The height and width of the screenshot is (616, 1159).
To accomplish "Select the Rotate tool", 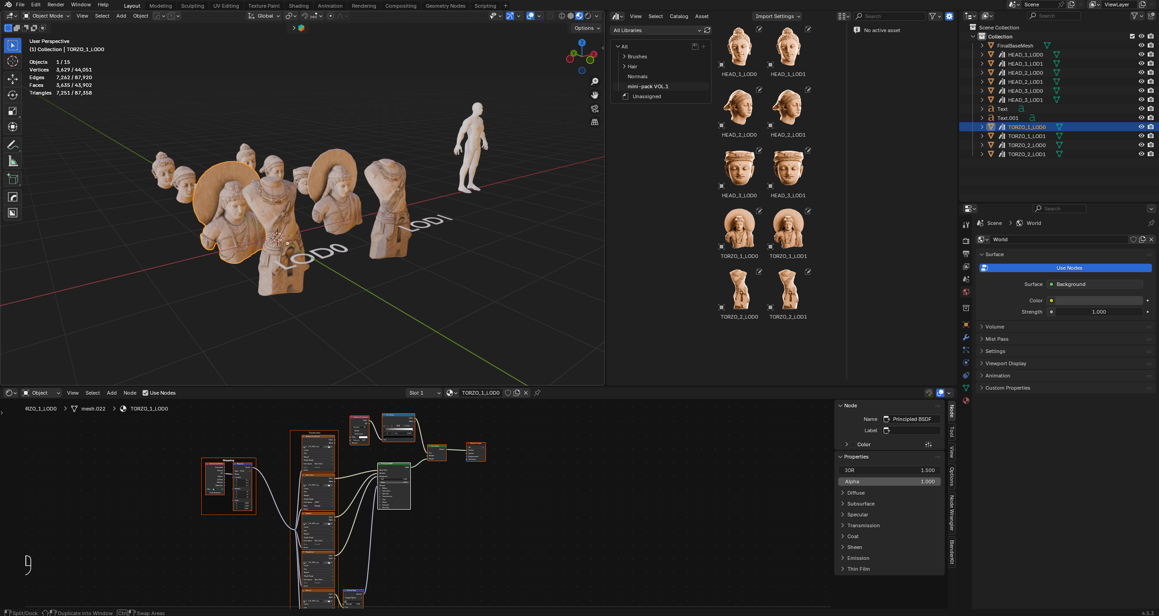I will (13, 95).
